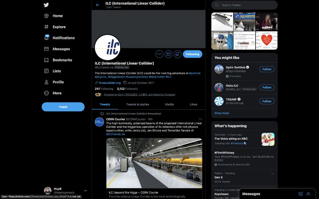Viewport: 319px width, 199px height.
Task: Toggle the Following button for ILC
Action: [x=193, y=54]
